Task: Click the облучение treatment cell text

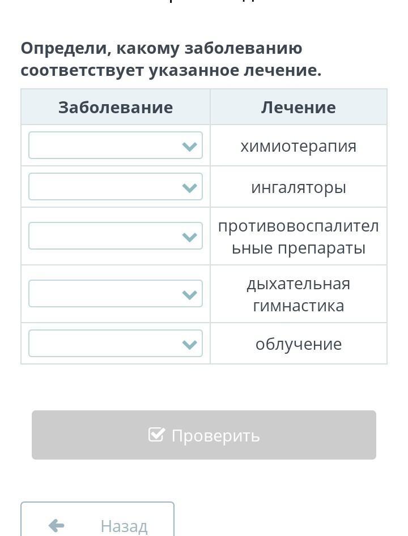Action: point(299,344)
